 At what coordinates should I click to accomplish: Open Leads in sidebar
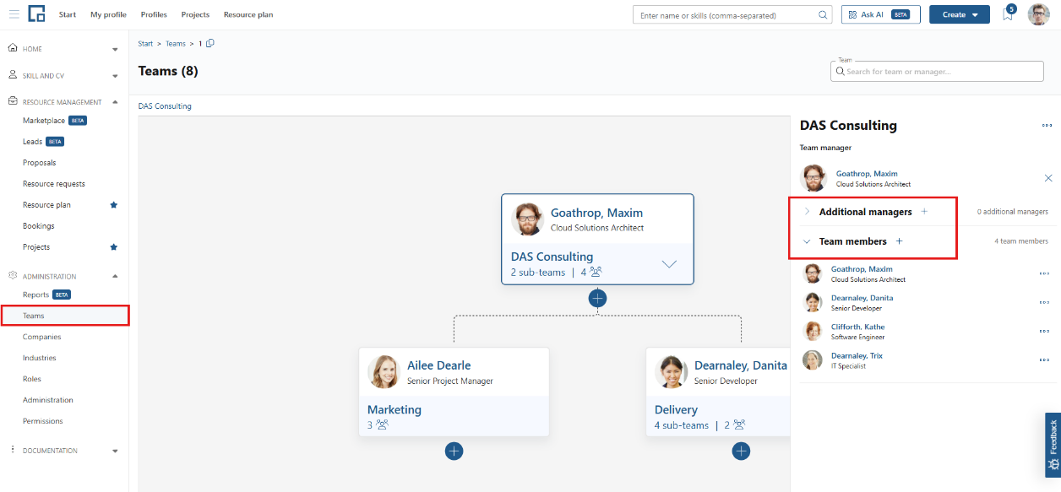click(x=32, y=142)
